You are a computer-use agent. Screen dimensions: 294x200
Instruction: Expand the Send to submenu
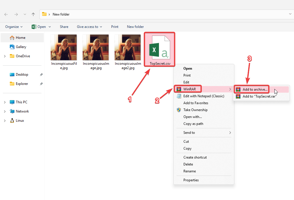pos(204,133)
